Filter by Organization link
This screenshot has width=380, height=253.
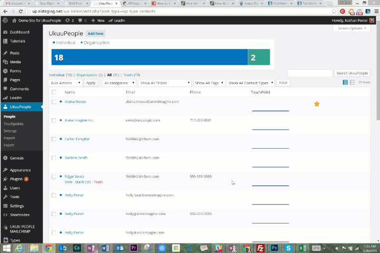pos(87,75)
